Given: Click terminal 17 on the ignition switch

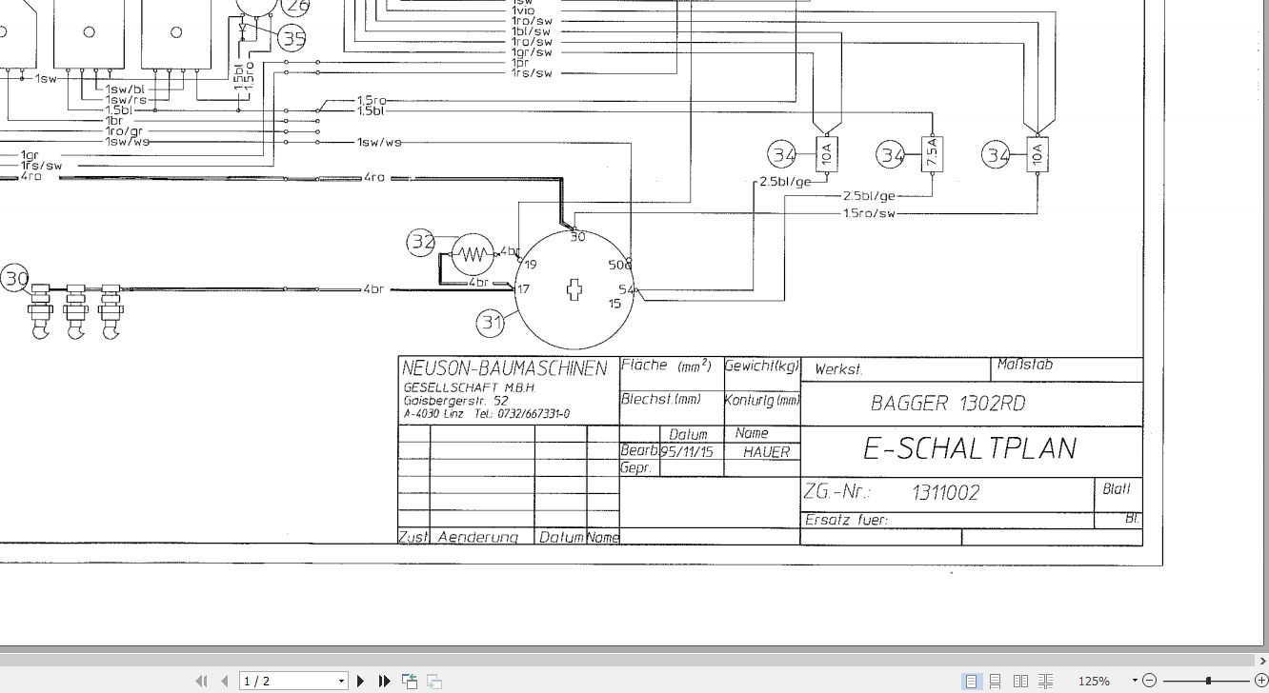Looking at the screenshot, I should point(523,288).
